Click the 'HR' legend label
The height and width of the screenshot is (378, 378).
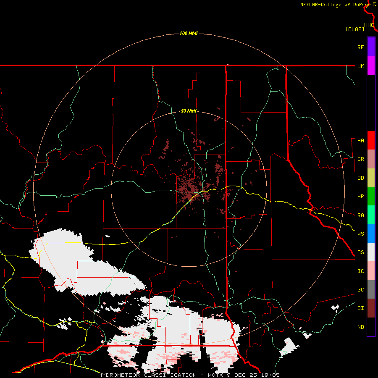360,197
